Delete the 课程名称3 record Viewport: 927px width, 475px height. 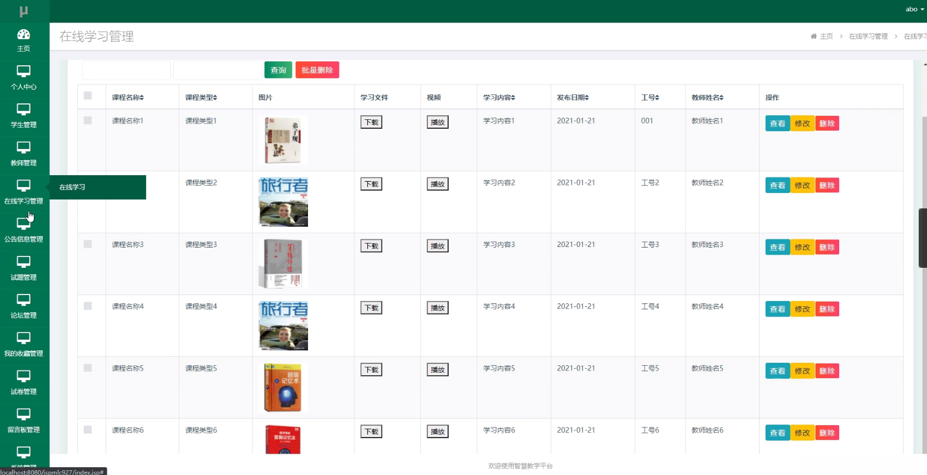click(827, 247)
